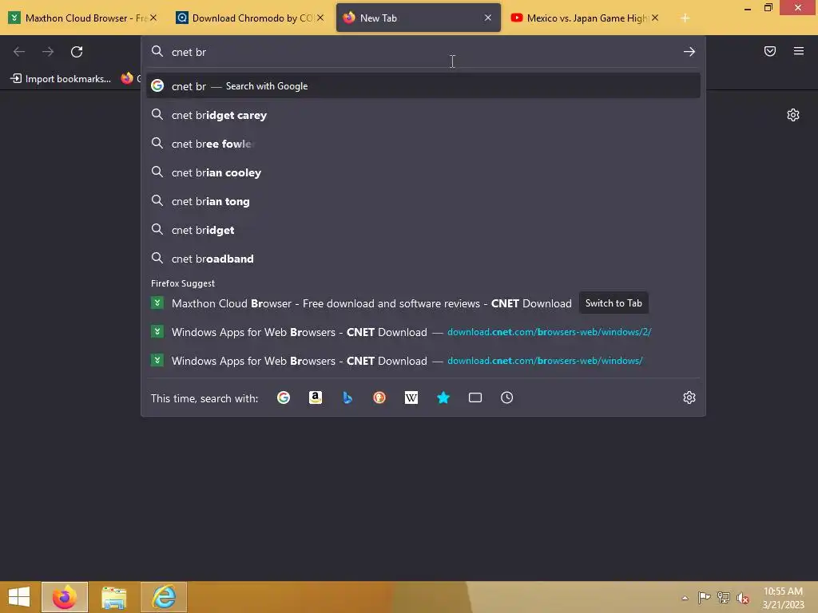Screen dimensions: 818x613
Task: Search this time with Google icon
Action: (x=284, y=397)
